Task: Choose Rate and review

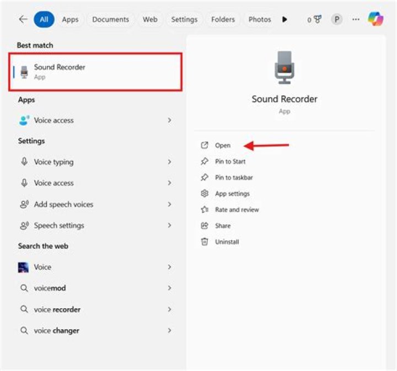Action: 237,209
